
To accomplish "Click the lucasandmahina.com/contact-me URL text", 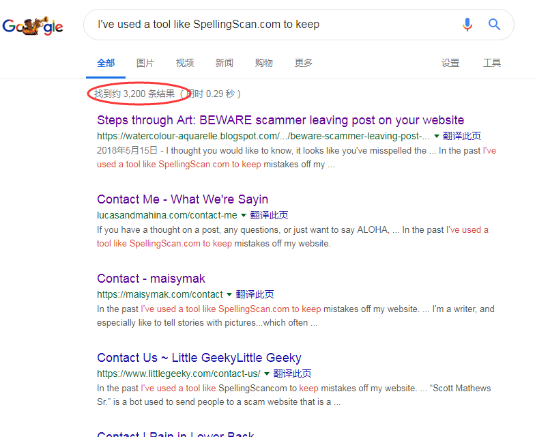I will pyautogui.click(x=167, y=215).
